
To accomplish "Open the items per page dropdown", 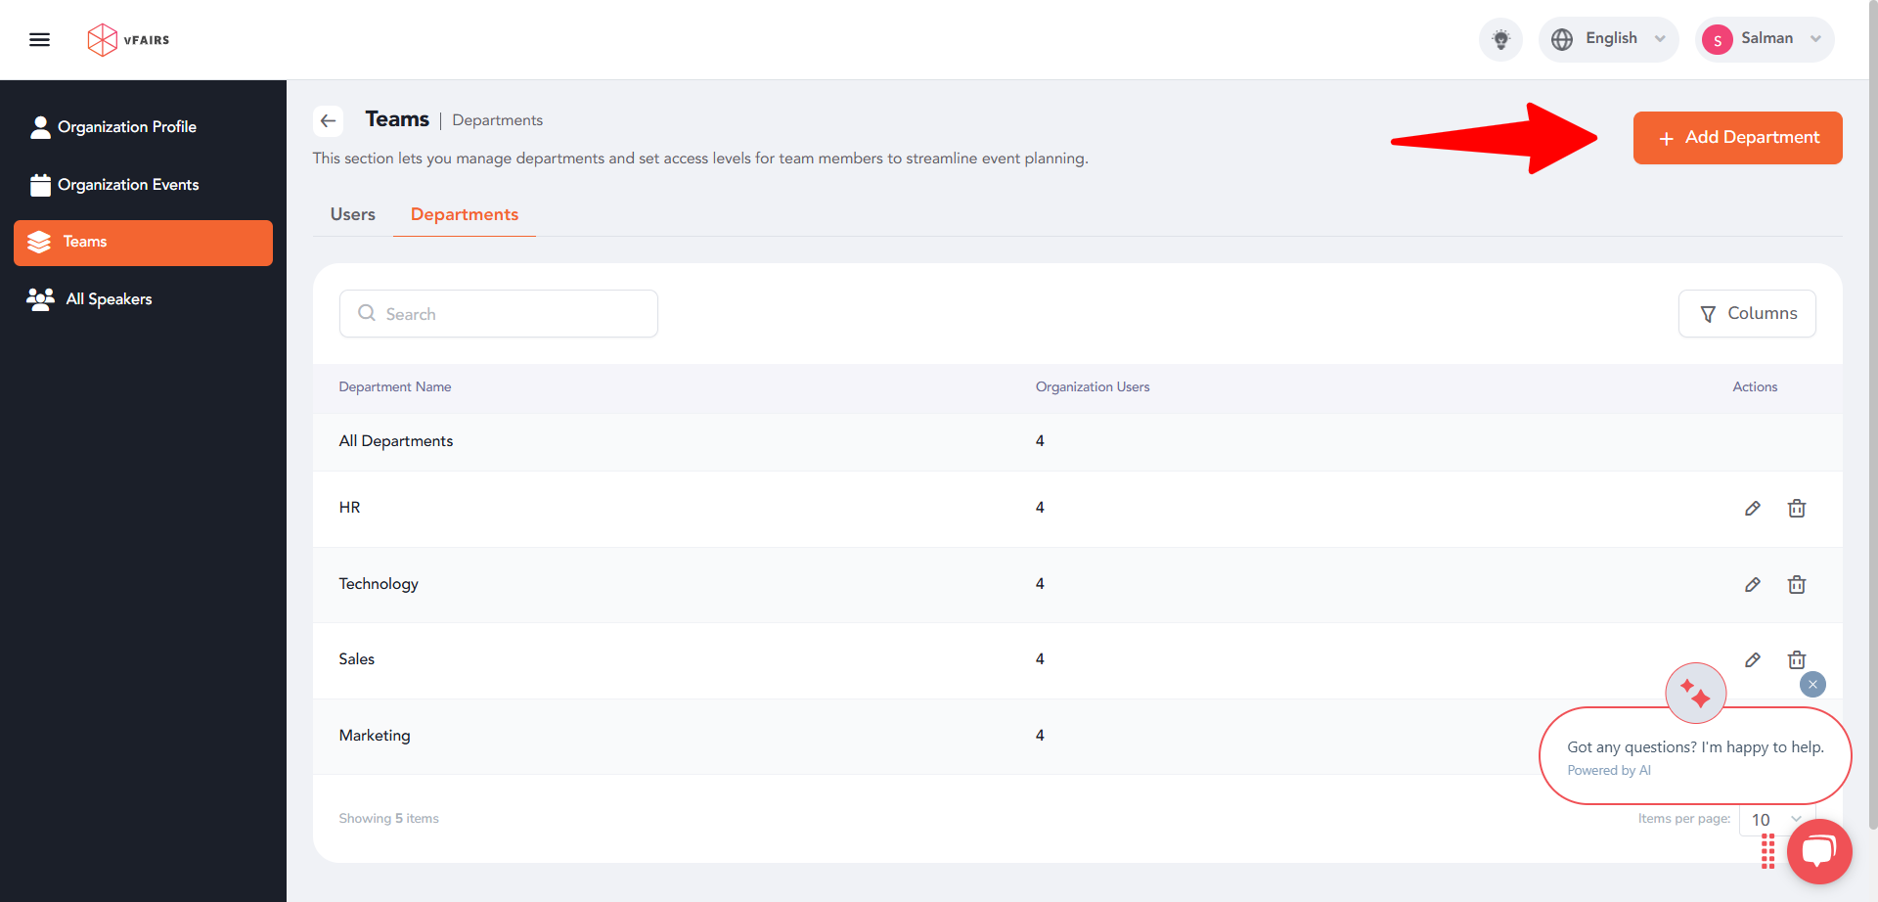I will [x=1777, y=820].
